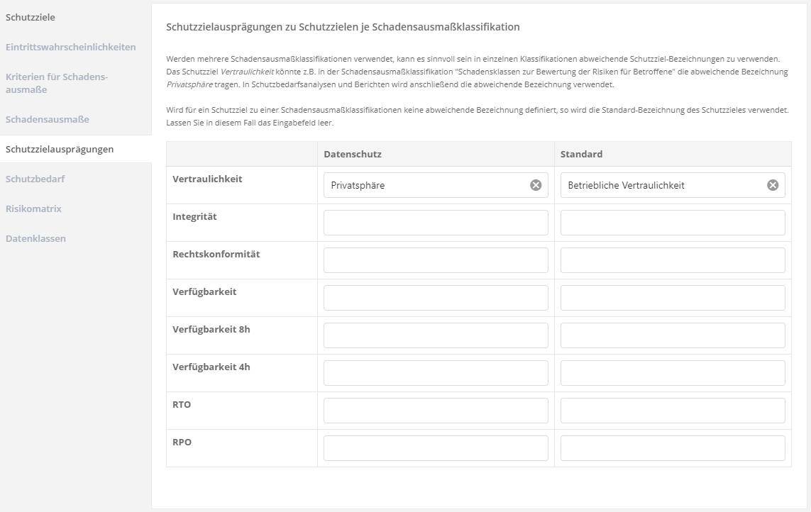Open Risikomatrix from the sidebar
This screenshot has height=512, width=811.
(x=33, y=208)
